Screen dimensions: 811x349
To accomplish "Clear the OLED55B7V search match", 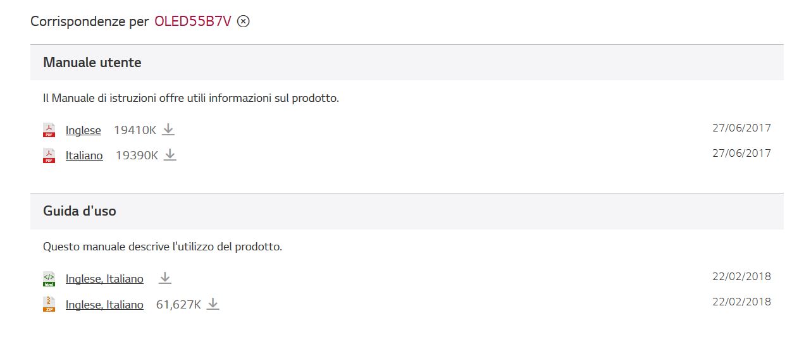I will (x=244, y=21).
